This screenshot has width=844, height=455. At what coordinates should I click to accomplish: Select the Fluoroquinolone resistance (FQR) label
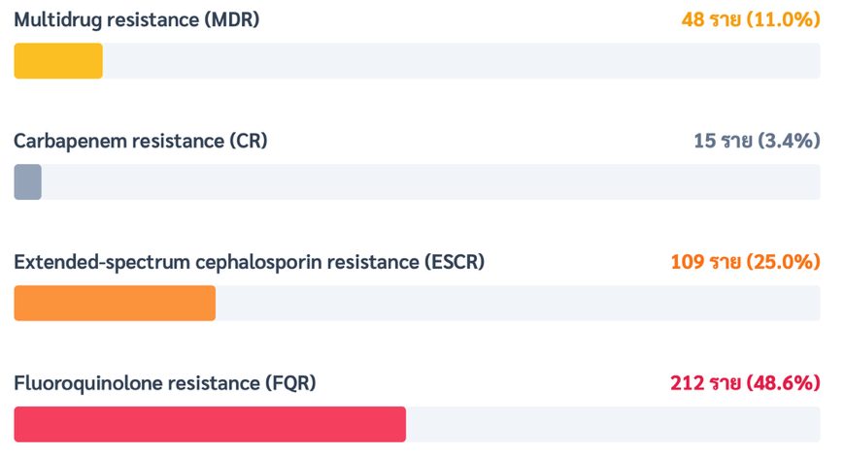[164, 383]
